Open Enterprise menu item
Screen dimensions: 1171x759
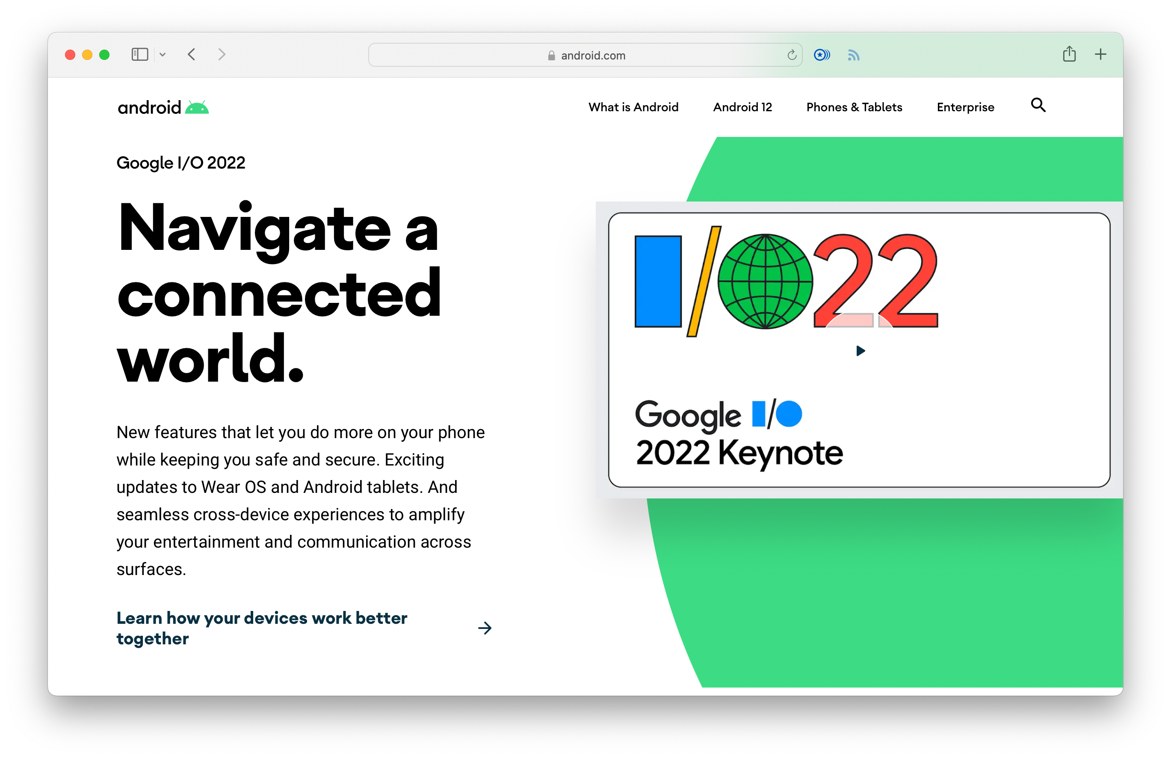tap(965, 107)
